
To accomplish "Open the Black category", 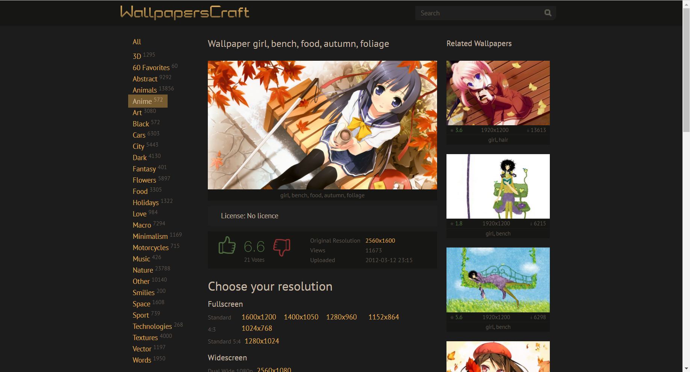I will click(x=141, y=124).
